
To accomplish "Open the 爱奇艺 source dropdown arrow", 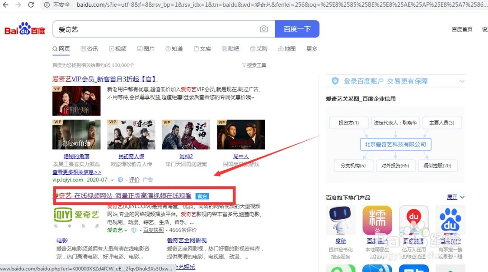I will [126, 231].
